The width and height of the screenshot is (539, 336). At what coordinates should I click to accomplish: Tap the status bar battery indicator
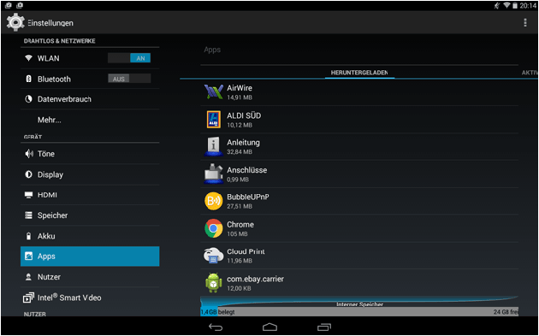point(514,5)
